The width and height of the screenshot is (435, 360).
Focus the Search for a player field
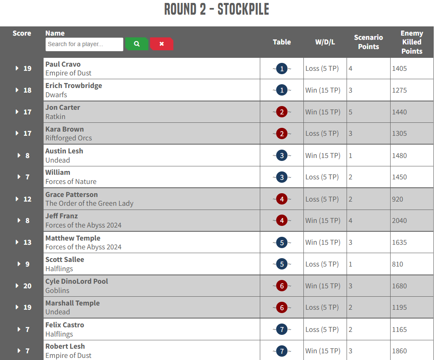tap(84, 44)
